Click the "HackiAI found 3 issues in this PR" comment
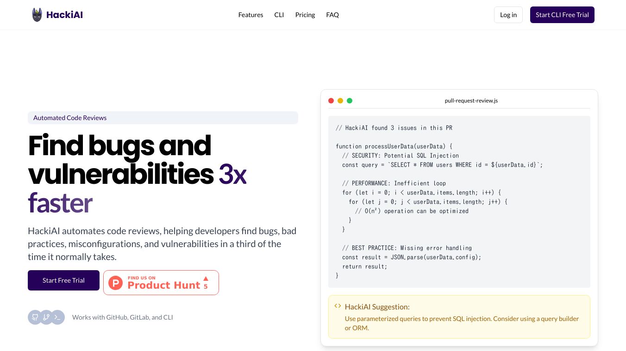This screenshot has width=626, height=351. 394,128
